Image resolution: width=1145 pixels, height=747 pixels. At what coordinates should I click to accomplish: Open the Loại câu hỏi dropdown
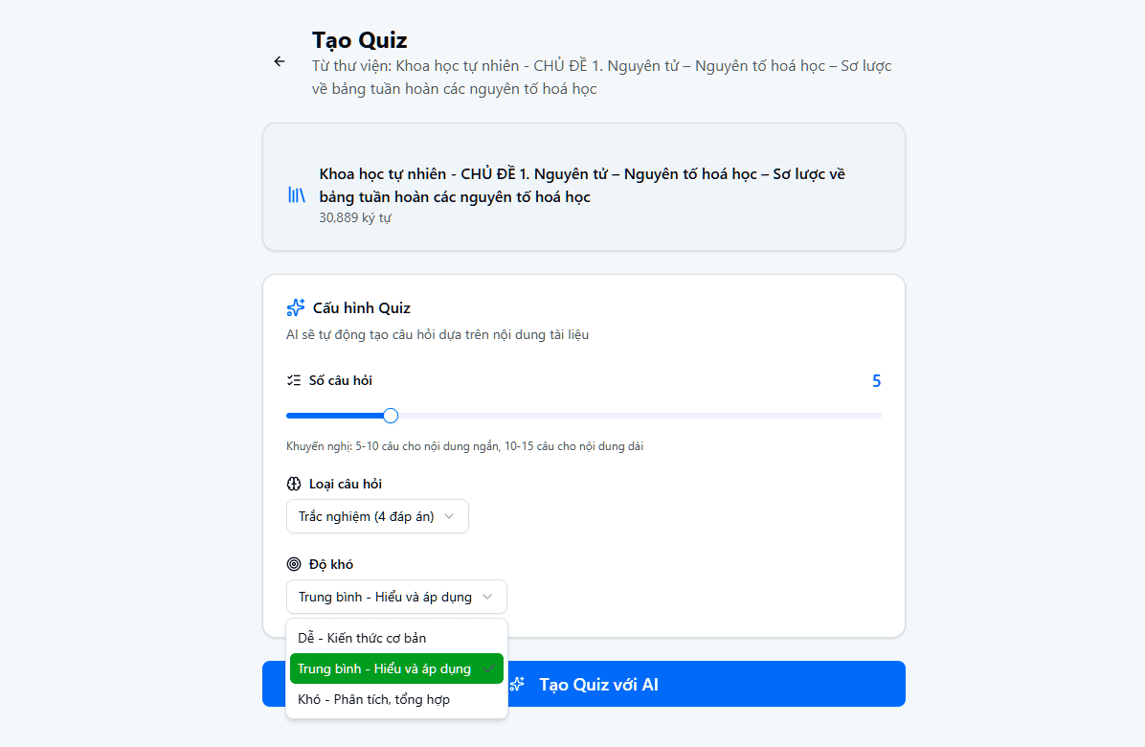377,516
